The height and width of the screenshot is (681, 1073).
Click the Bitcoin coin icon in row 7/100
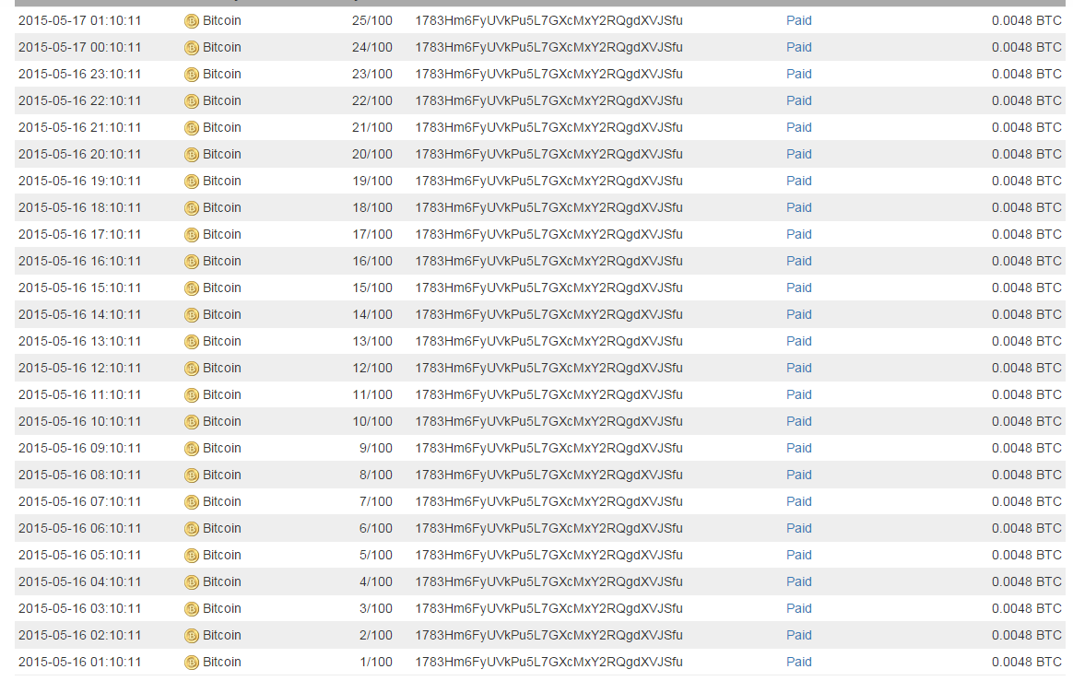(x=192, y=502)
